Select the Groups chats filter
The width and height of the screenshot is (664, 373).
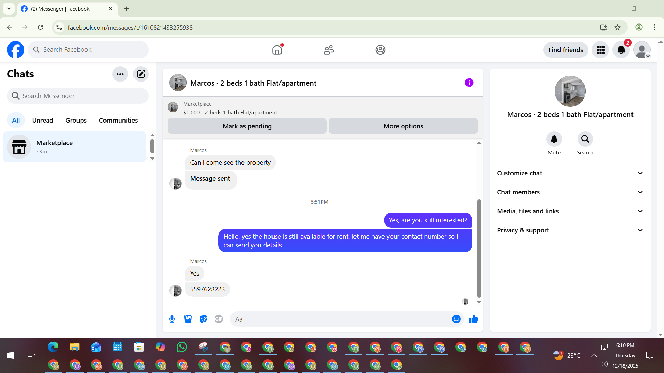76,121
